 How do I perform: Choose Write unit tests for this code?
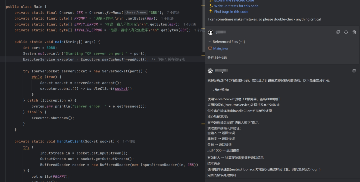(x=236, y=6)
